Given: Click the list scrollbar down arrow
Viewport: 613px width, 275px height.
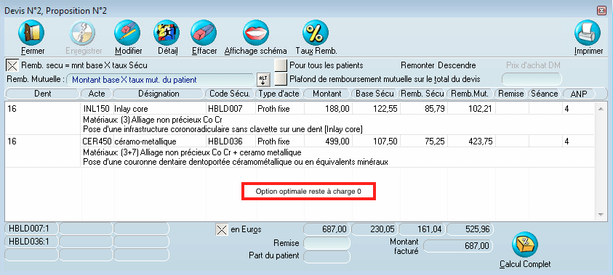Looking at the screenshot, I should (x=601, y=215).
